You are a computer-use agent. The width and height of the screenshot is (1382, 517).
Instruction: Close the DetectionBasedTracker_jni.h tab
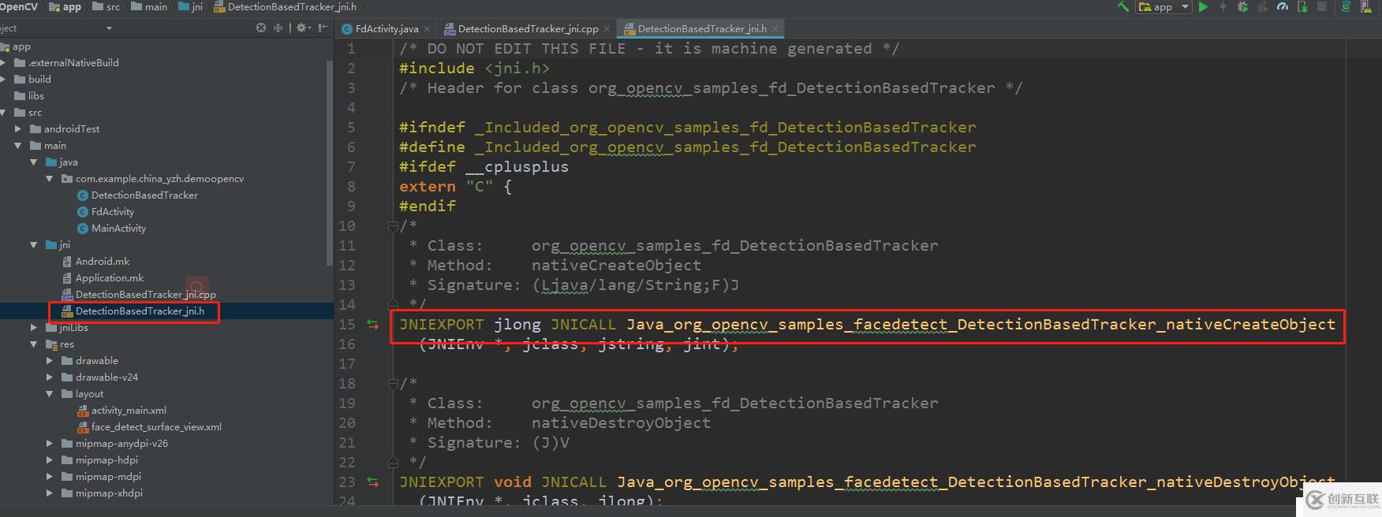(775, 29)
